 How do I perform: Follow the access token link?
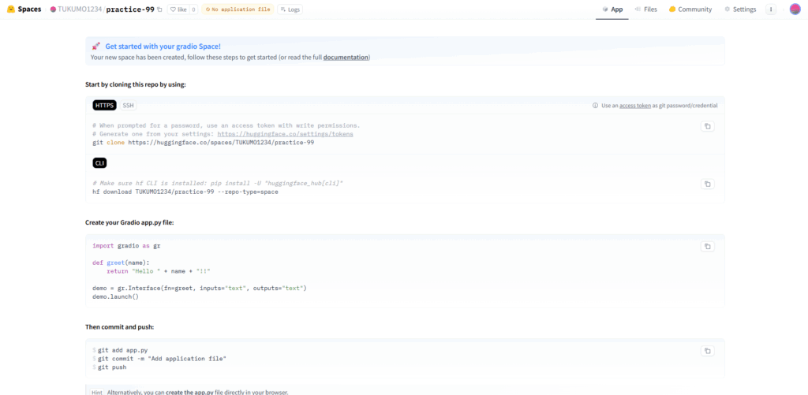(634, 106)
